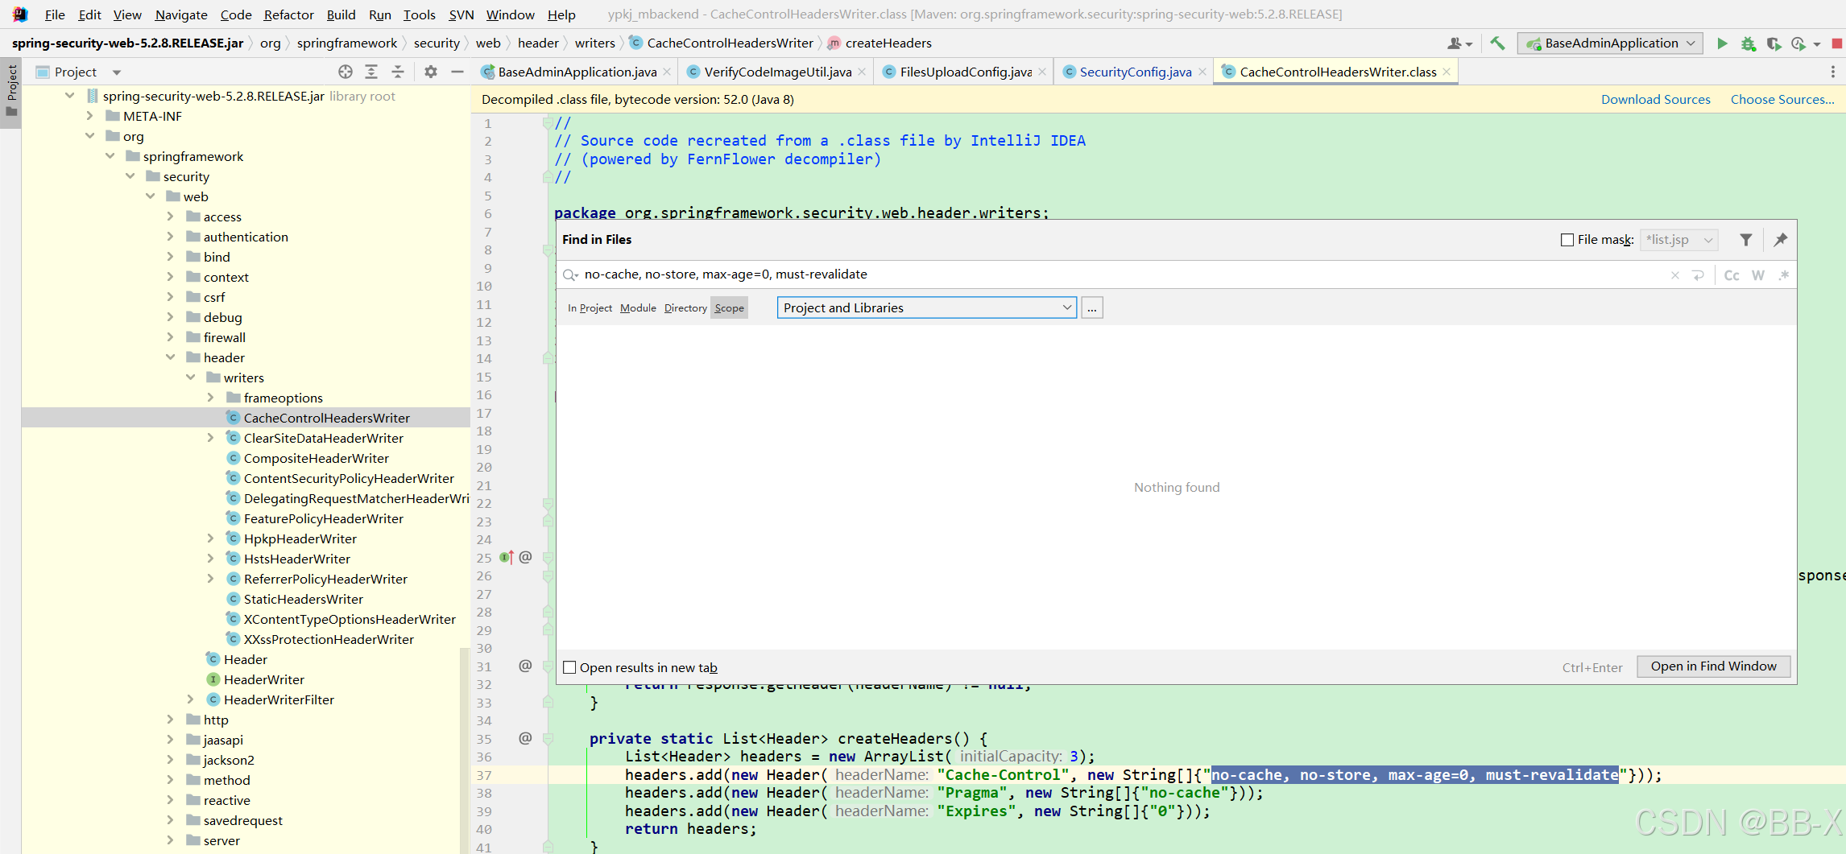Select opened file locate target icon
The height and width of the screenshot is (854, 1846).
[346, 72]
